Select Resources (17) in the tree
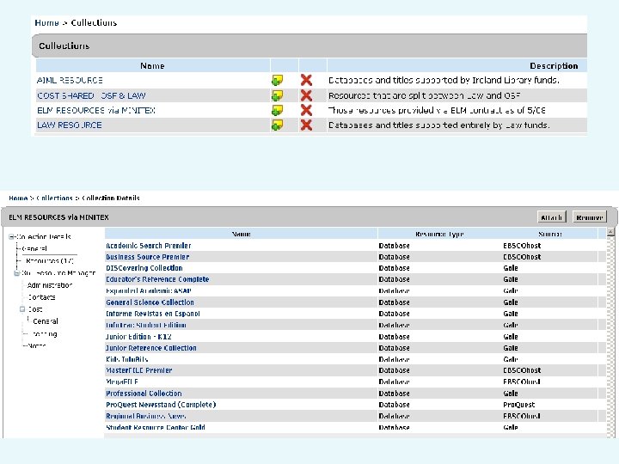Screen dimensions: 619x464 coord(50,261)
